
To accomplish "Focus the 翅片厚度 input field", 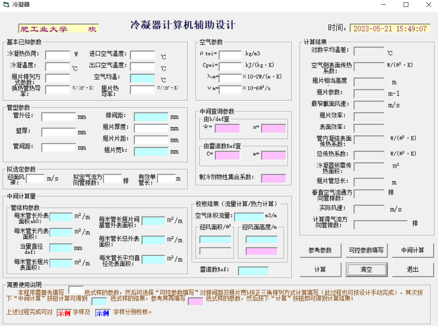I will pyautogui.click(x=151, y=128).
